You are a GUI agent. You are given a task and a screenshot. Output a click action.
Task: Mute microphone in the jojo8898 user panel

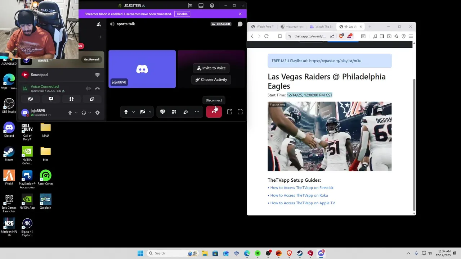click(x=70, y=113)
